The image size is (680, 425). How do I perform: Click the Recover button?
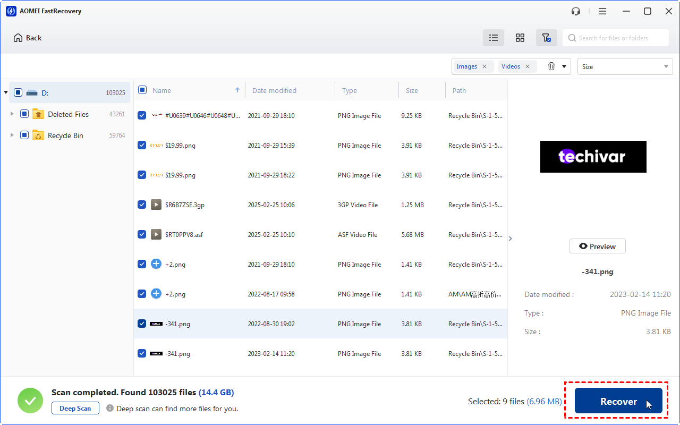618,402
